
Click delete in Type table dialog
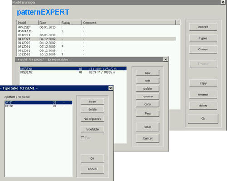coord(93,109)
